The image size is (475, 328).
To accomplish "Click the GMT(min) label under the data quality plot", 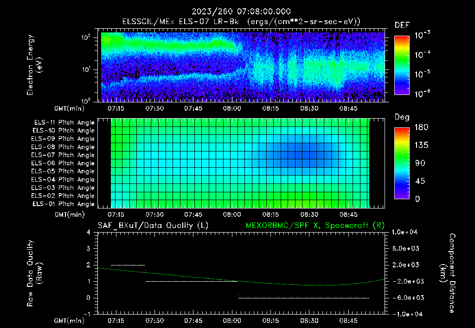I will [70, 321].
